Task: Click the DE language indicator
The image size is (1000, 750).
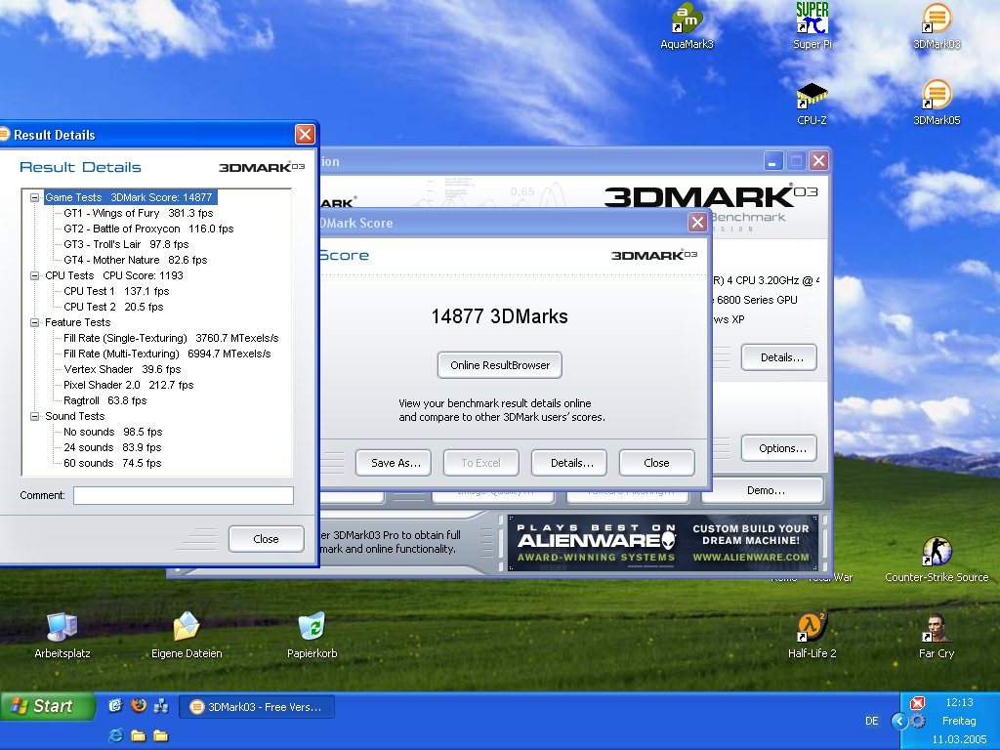Action: pos(872,722)
